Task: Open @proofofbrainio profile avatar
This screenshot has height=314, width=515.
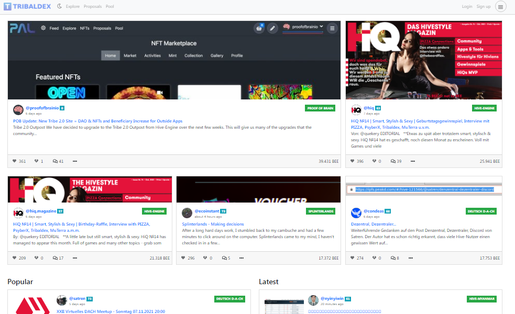Action: (18, 110)
